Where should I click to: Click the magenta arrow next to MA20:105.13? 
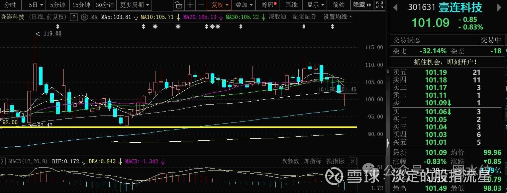coord(221,17)
